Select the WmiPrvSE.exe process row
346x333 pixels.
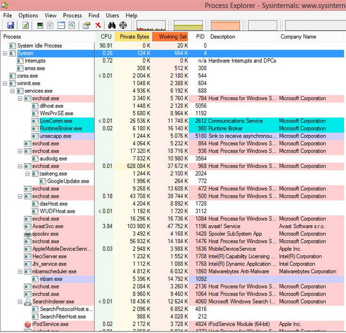(172, 113)
